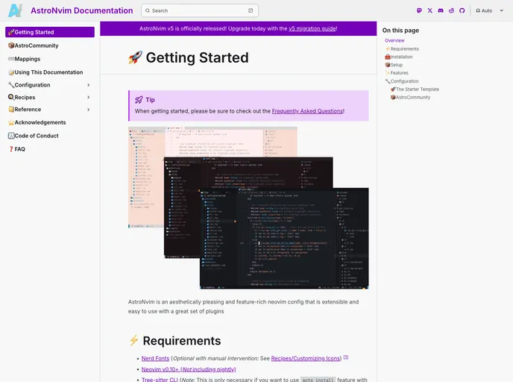Screen dimensions: 513x382
Task: Follow the v5 migration guide link
Action: 312,28
